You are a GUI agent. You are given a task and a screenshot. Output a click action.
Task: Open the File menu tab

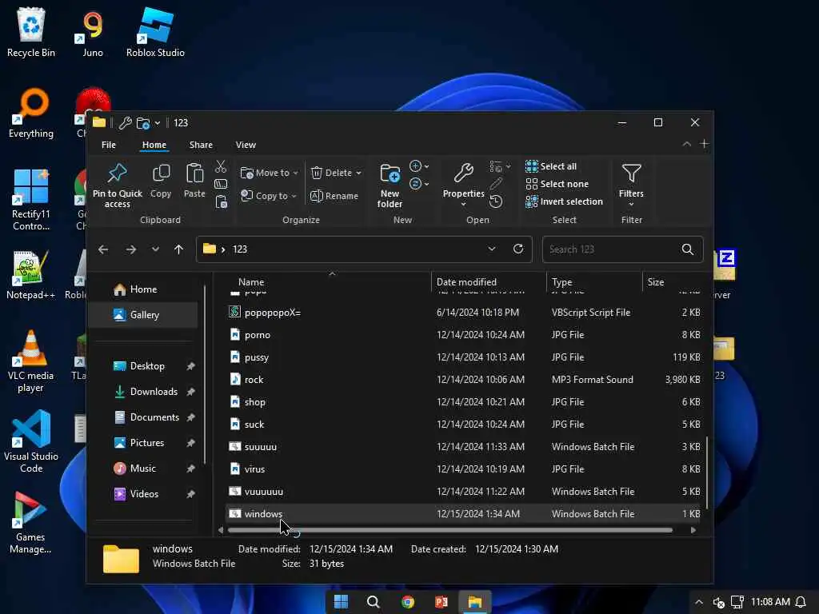109,145
